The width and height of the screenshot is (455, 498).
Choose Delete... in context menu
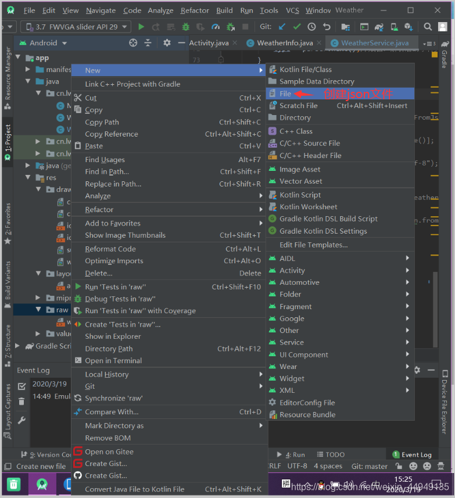click(169, 273)
